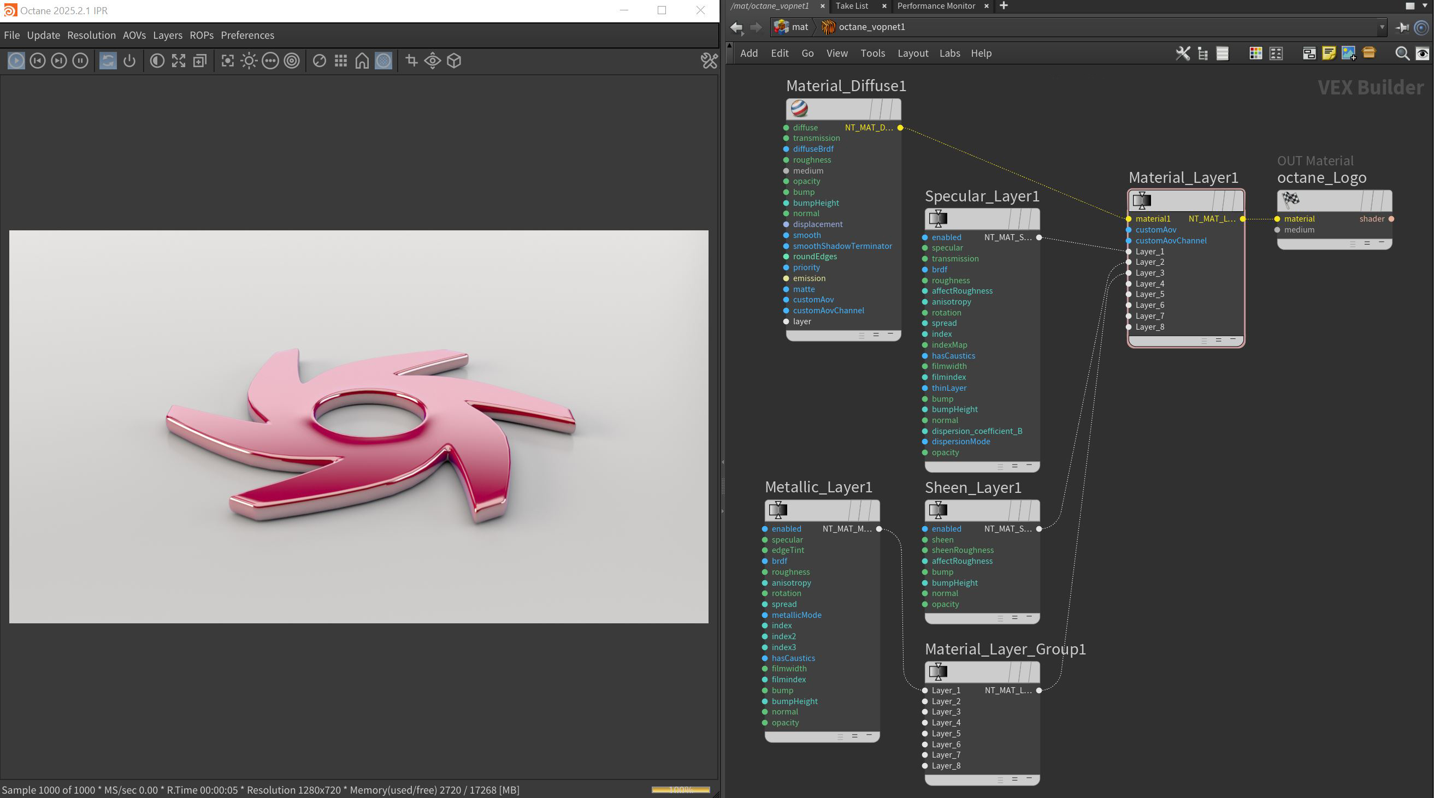This screenshot has width=1434, height=798.
Task: Switch to the Performance Monitor tab
Action: point(936,5)
